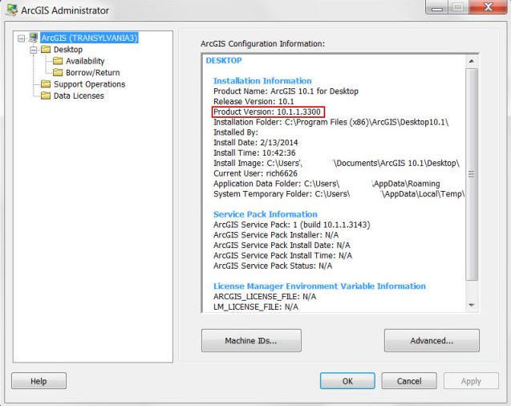The width and height of the screenshot is (511, 406).
Task: Collapse the ArcGIS (TRANSYLVANIA3) root node
Action: pos(22,38)
